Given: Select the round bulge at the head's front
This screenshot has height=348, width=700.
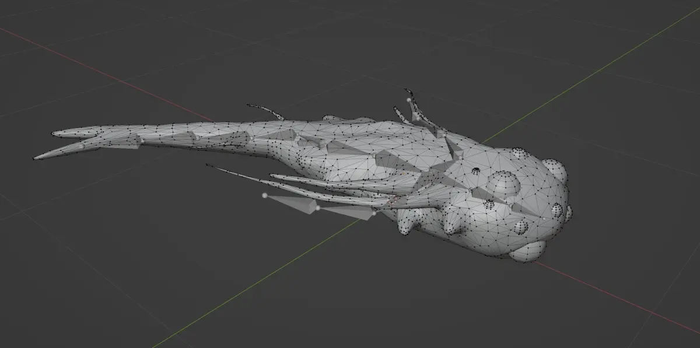Looking at the screenshot, I should [554, 171].
